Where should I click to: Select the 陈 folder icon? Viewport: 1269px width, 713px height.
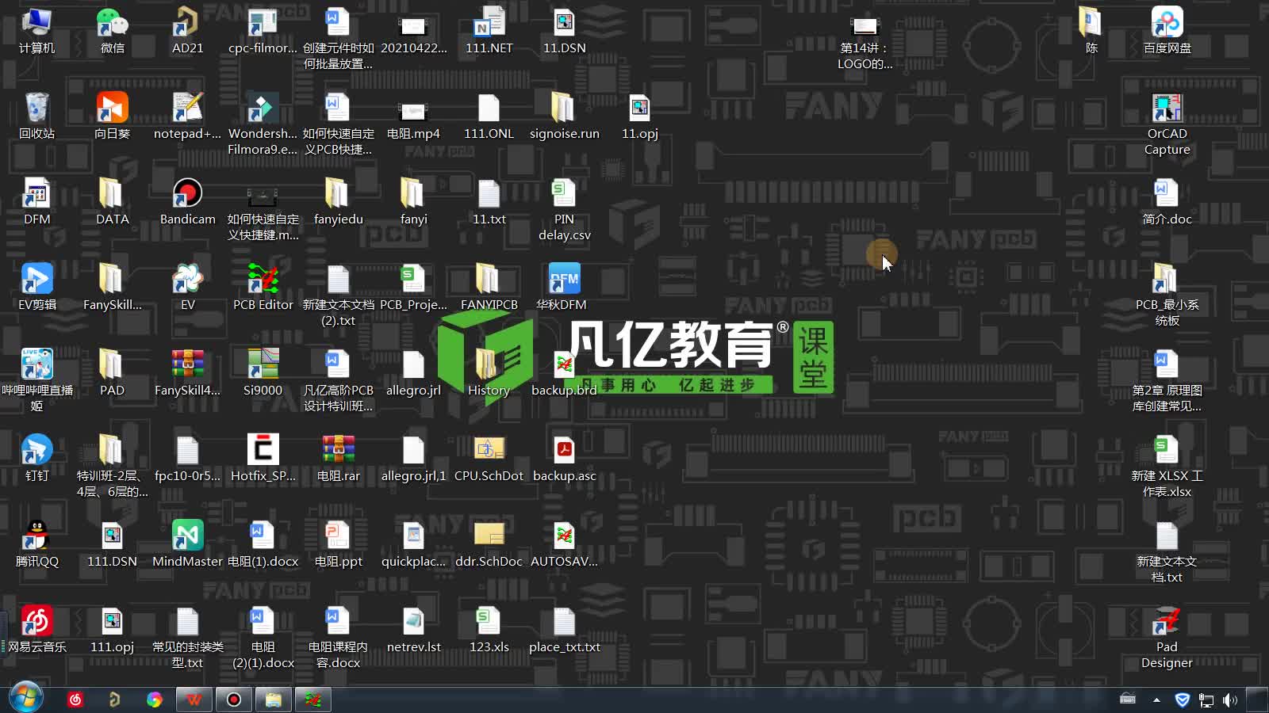pyautogui.click(x=1091, y=32)
